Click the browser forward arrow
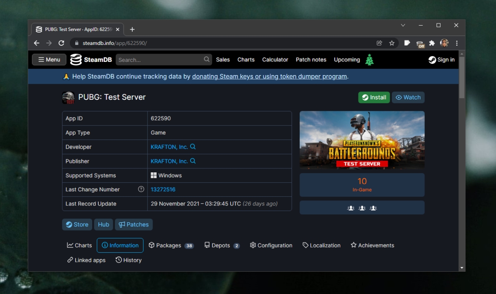 (49, 43)
